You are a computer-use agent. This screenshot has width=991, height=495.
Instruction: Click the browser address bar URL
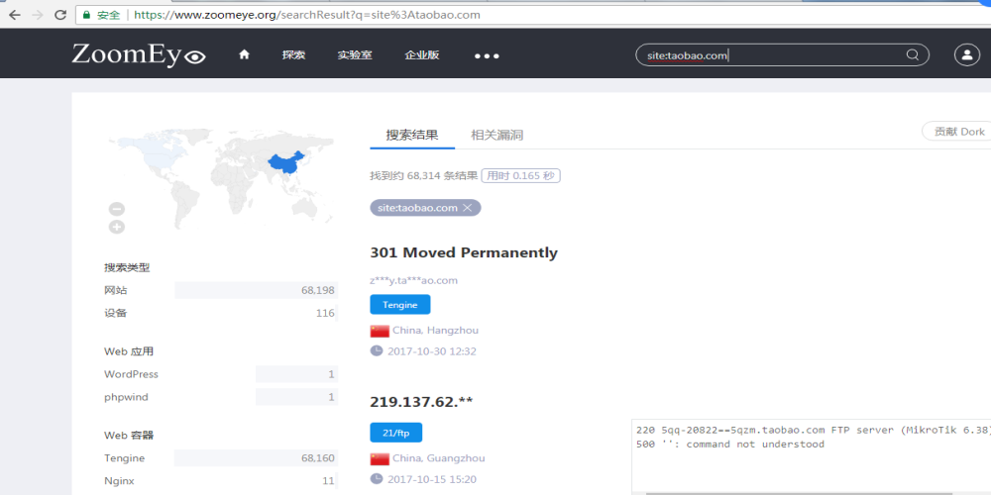(x=306, y=15)
